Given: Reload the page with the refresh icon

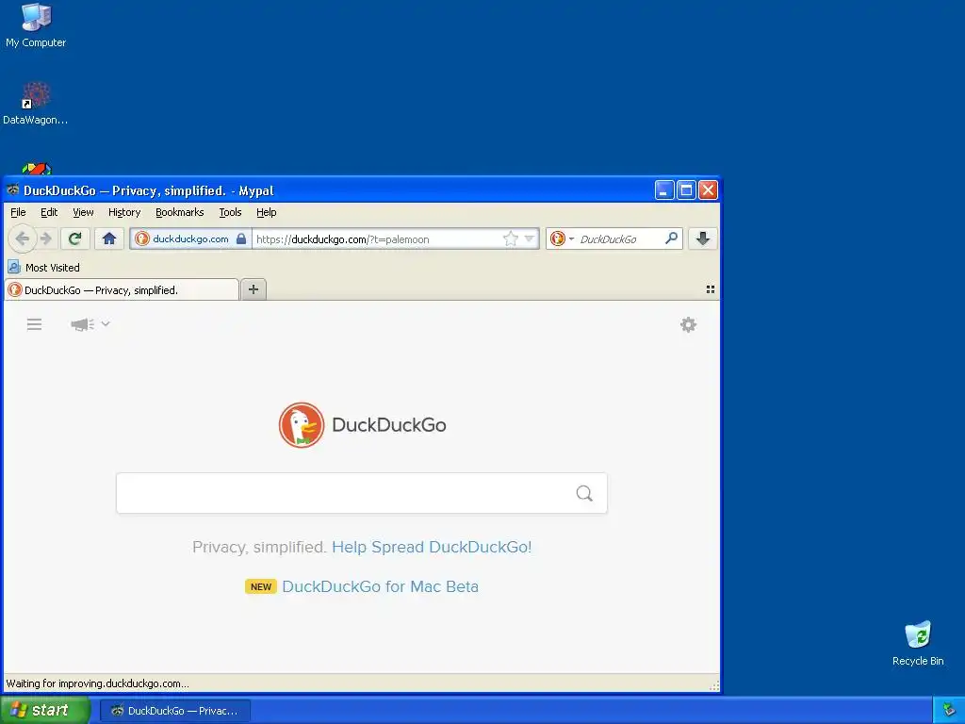Looking at the screenshot, I should pos(75,239).
